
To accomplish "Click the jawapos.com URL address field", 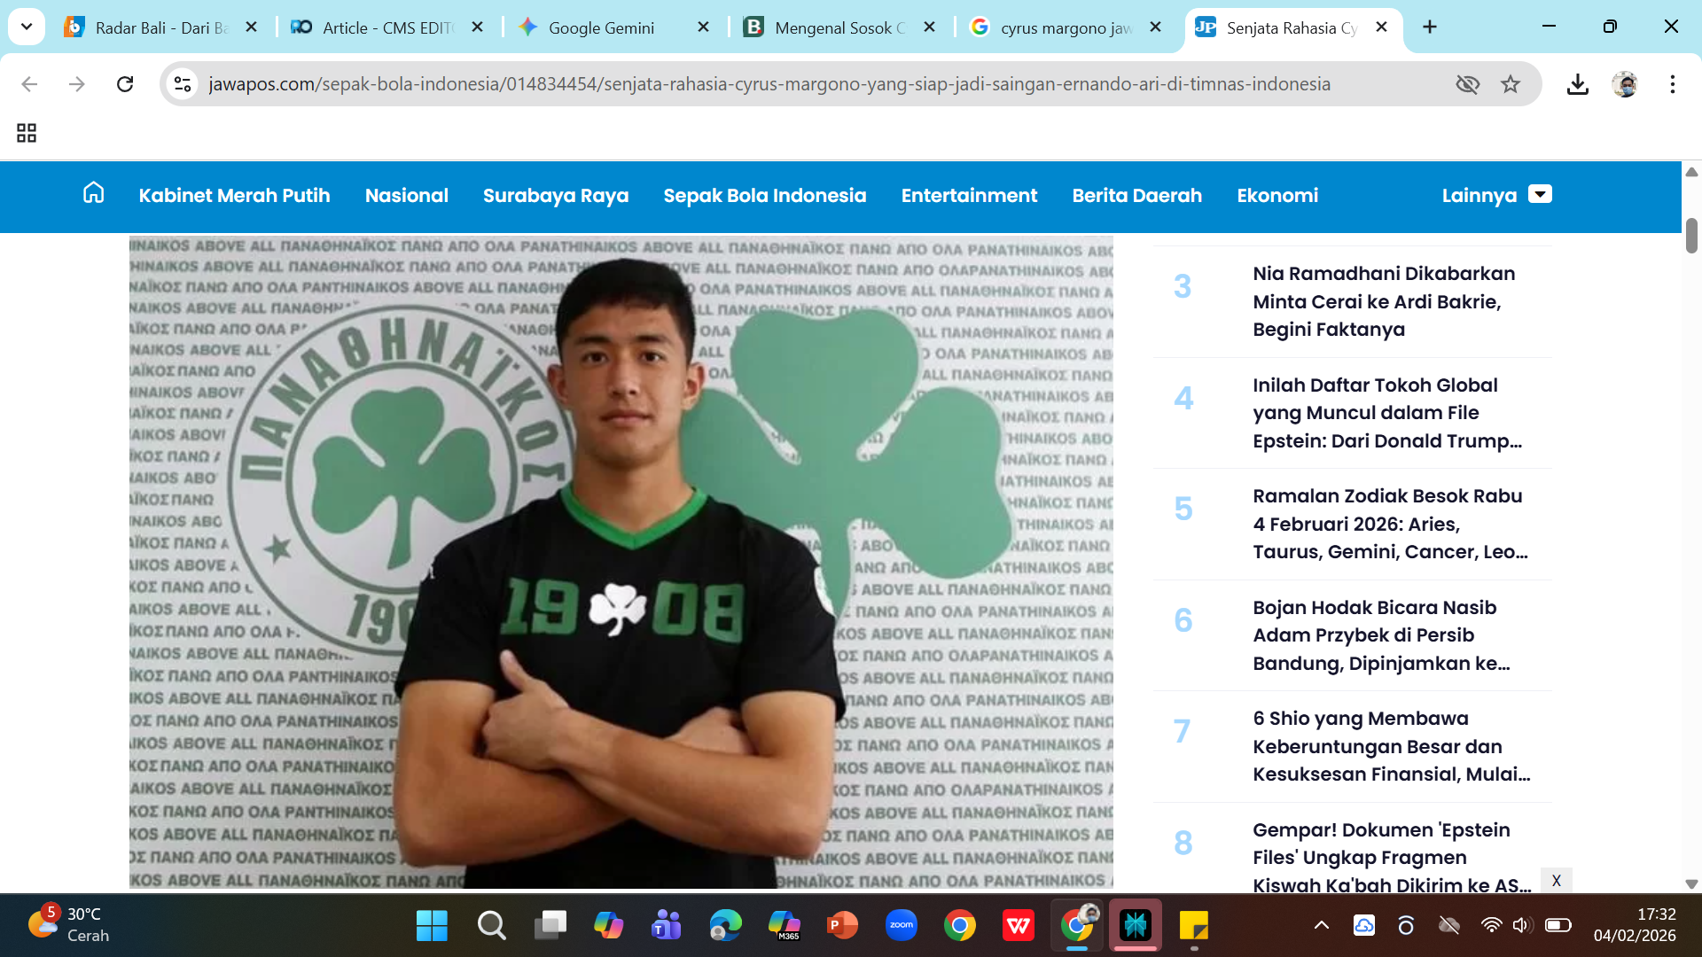I will [769, 84].
